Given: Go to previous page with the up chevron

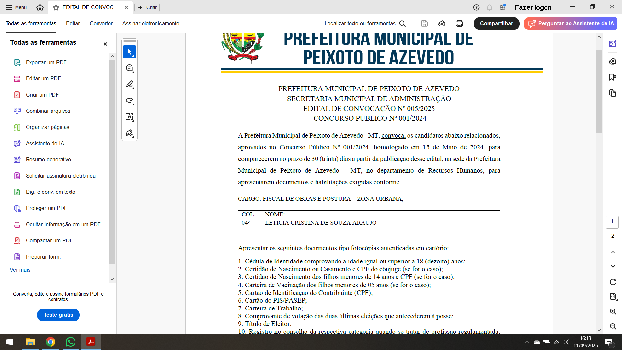Looking at the screenshot, I should [613, 252].
